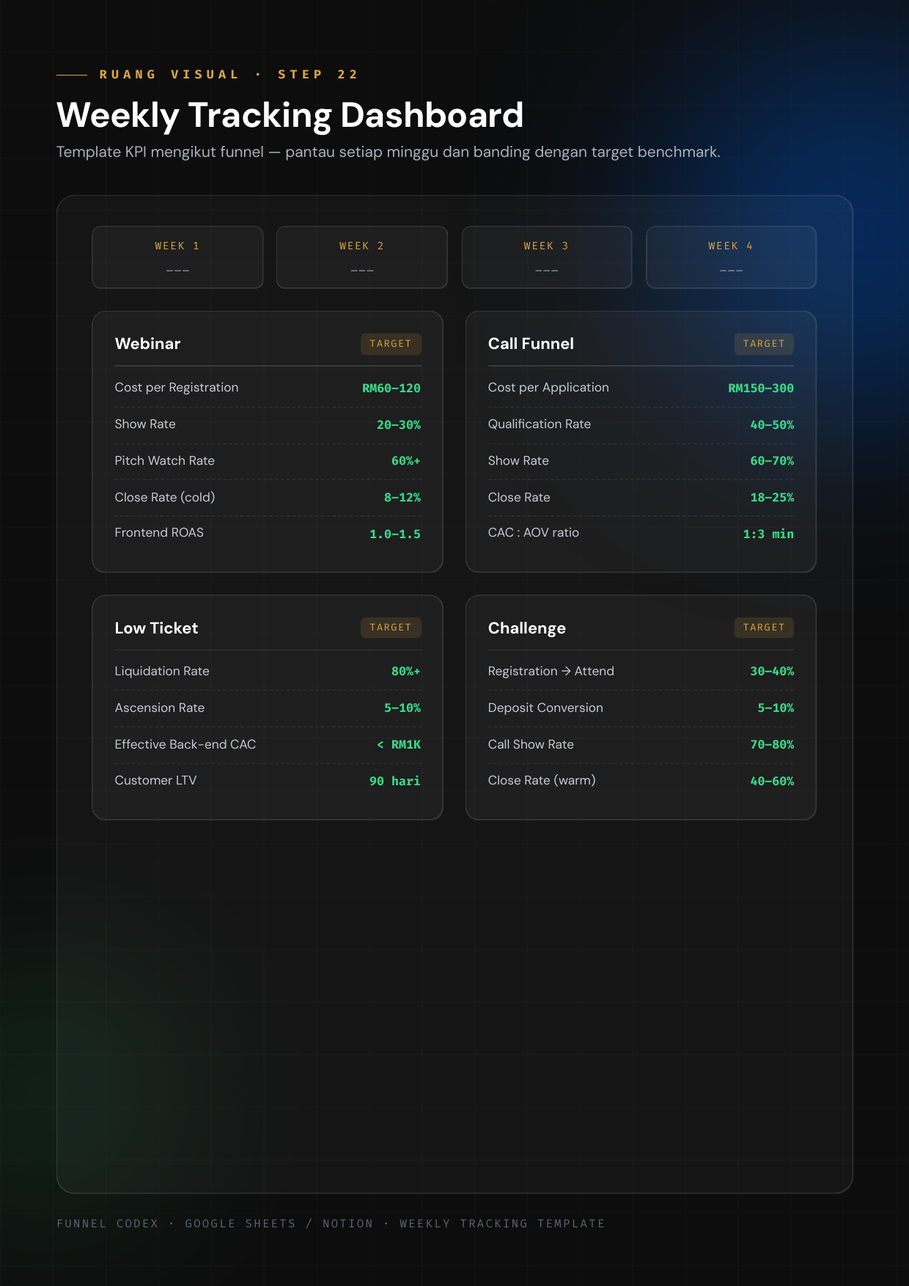Click the 60%+ target value
The image size is (909, 1286).
point(406,461)
